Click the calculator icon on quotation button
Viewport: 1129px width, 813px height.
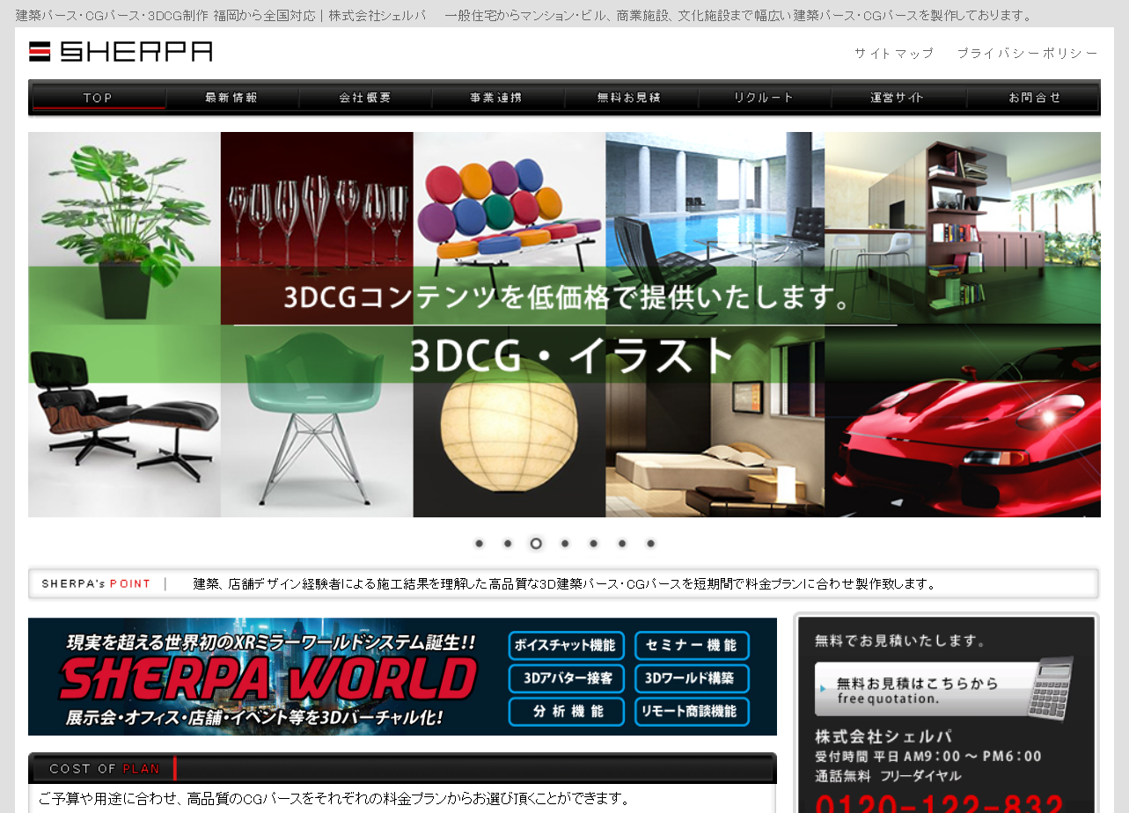point(1051,688)
